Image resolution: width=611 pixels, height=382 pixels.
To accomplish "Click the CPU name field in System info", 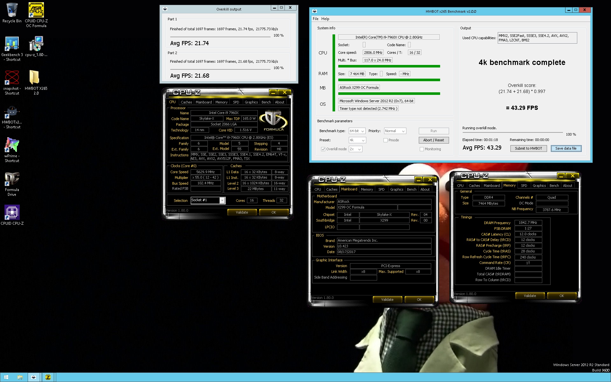I will pyautogui.click(x=389, y=37).
